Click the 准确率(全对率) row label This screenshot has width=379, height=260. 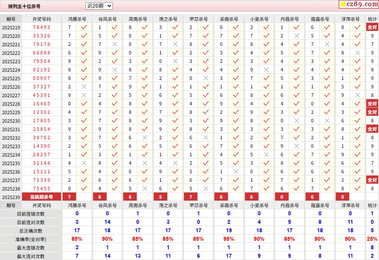tap(31, 240)
